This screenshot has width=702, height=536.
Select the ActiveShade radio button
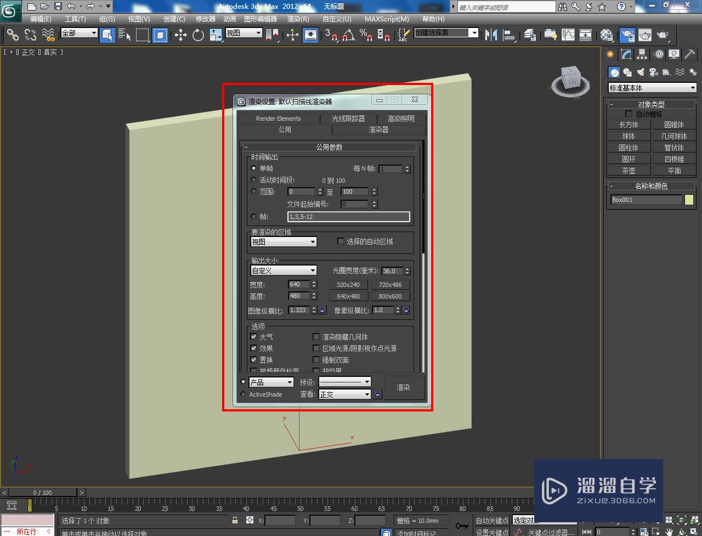244,394
